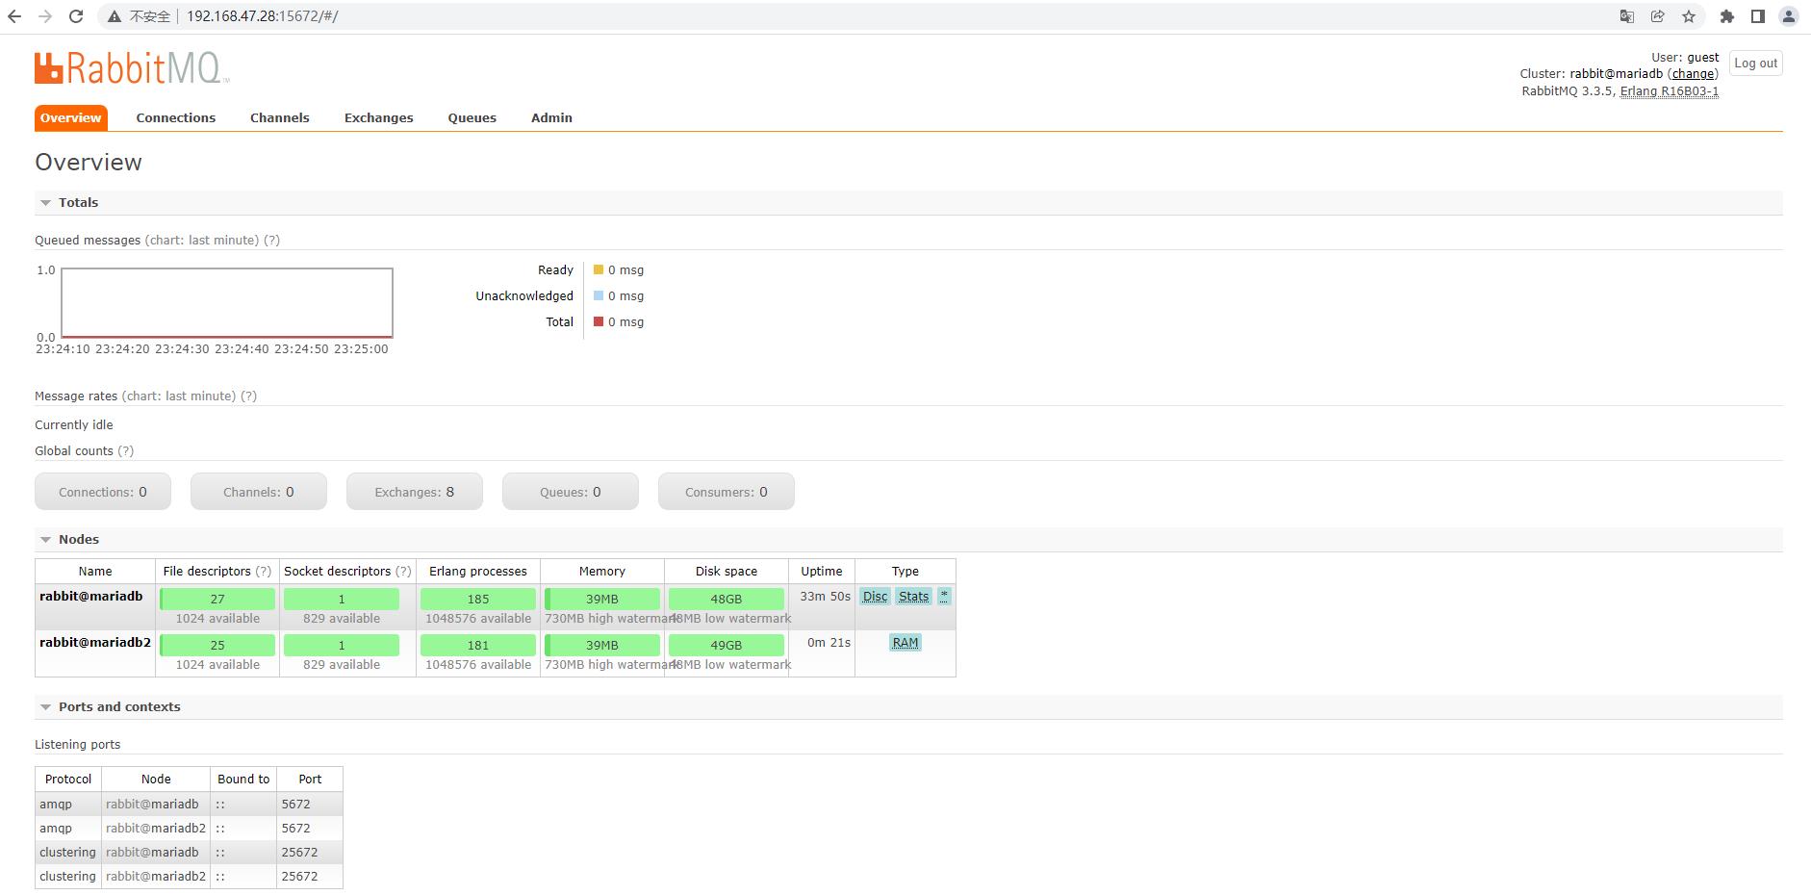Screen dimensions: 1811x895
Task: Click the Ready yellow color swatch
Action: click(x=599, y=269)
